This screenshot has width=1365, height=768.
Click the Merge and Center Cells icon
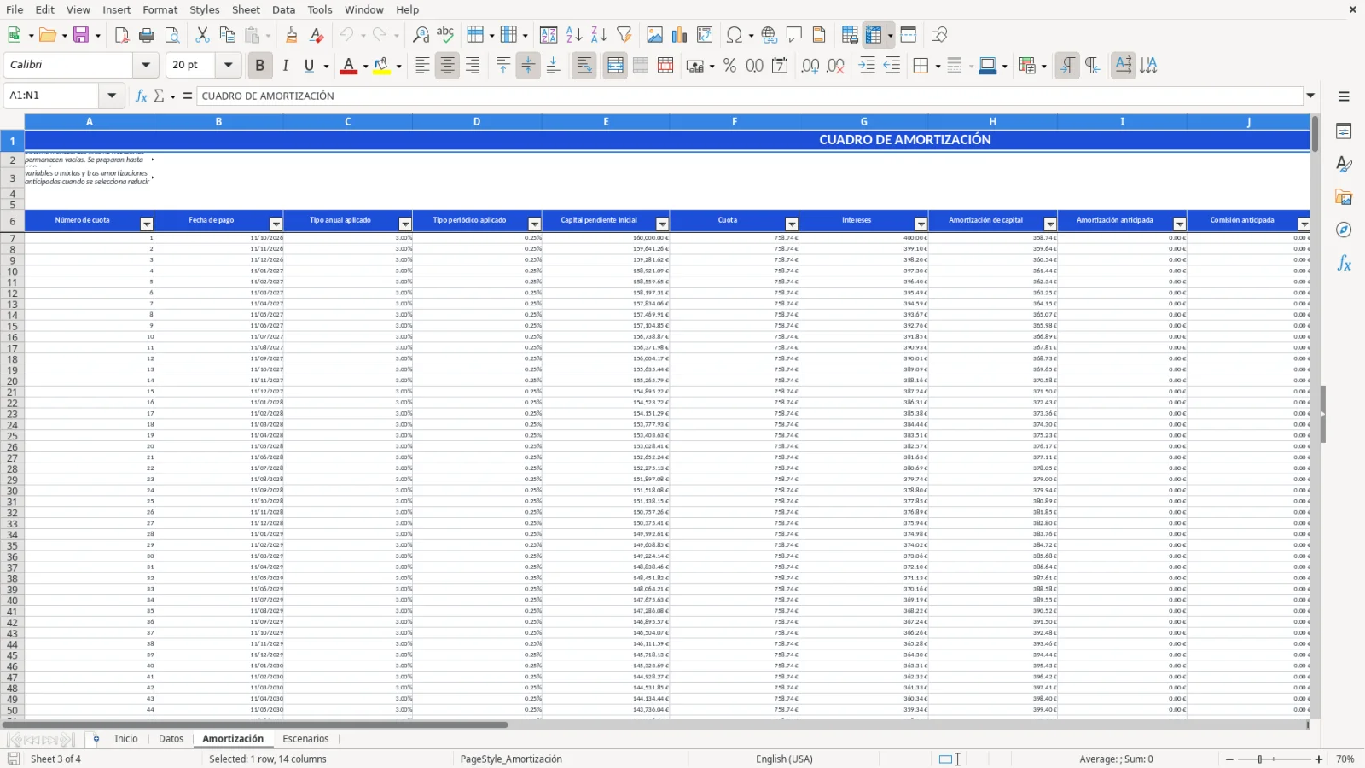615,66
